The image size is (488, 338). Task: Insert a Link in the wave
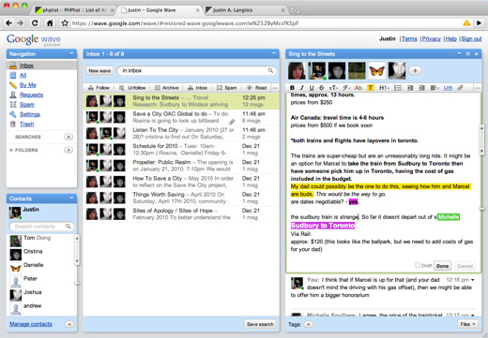click(x=448, y=88)
